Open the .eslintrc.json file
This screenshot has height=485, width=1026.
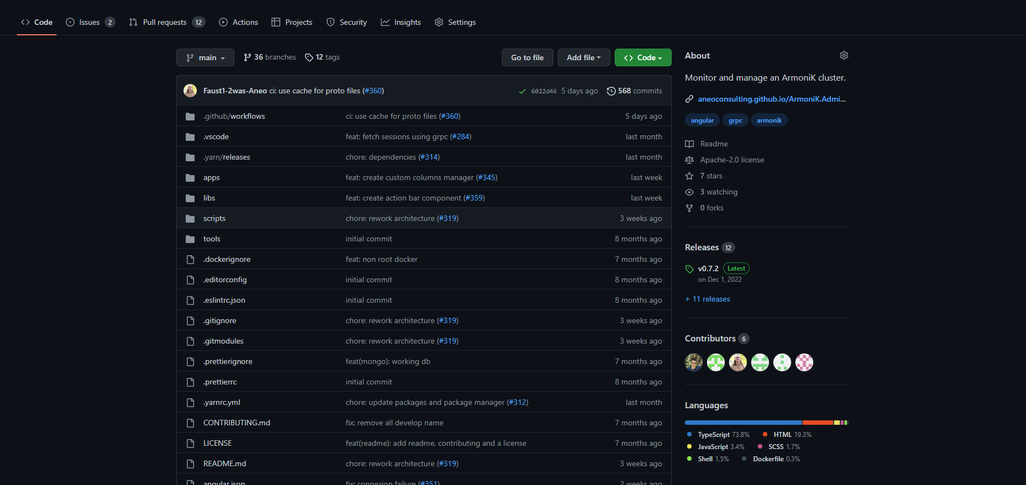(224, 301)
